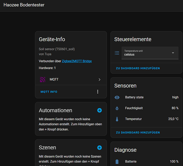Screen dimensions: 183x166
Task: Add Steuerelemente to dashboard
Action: click(x=138, y=68)
